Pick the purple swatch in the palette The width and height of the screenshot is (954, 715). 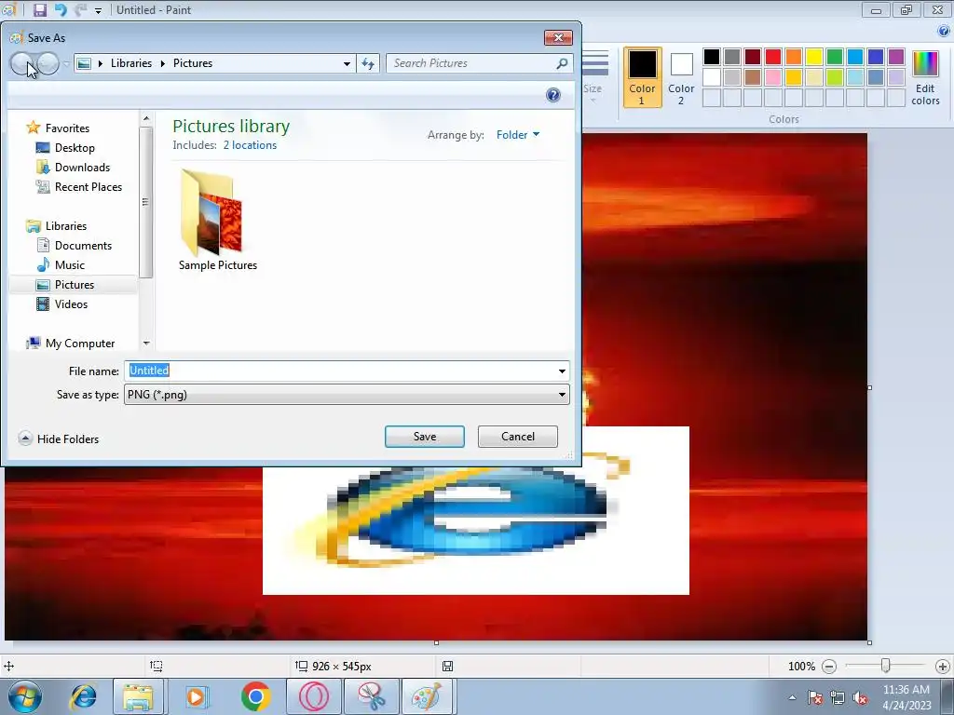click(895, 57)
